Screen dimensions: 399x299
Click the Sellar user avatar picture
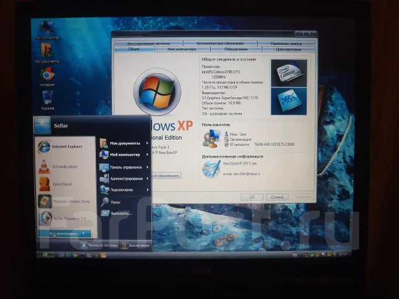(x=42, y=125)
